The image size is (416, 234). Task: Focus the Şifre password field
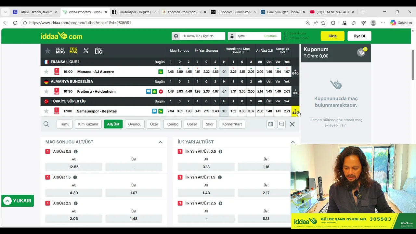click(254, 36)
